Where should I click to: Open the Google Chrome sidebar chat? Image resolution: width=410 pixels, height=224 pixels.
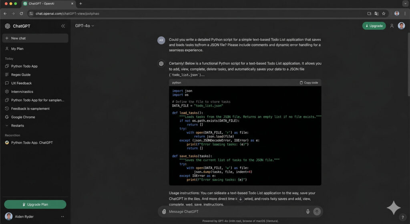point(35,117)
